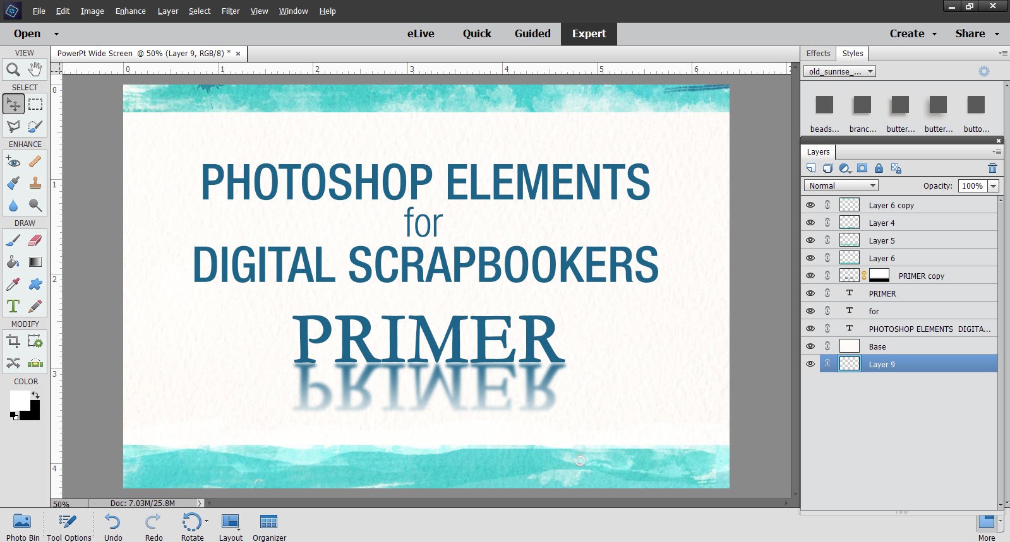Screen dimensions: 1010x542
Task: Select the Paint Bucket tool
Action: (13, 262)
